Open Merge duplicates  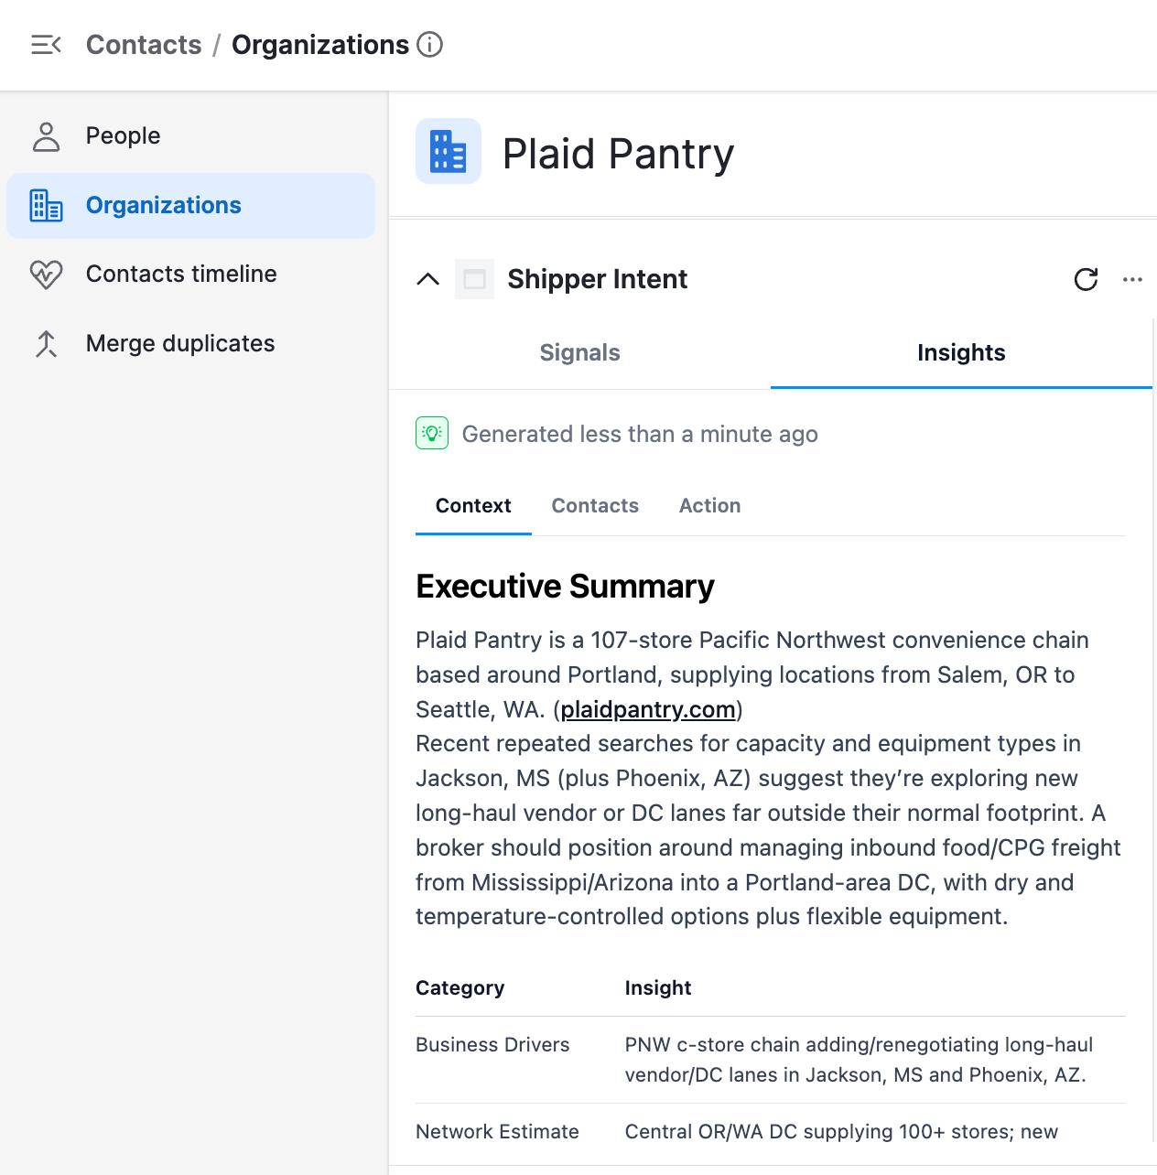tap(191, 344)
